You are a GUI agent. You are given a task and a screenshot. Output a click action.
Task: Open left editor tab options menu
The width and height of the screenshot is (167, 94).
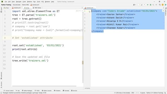pos(82,8)
